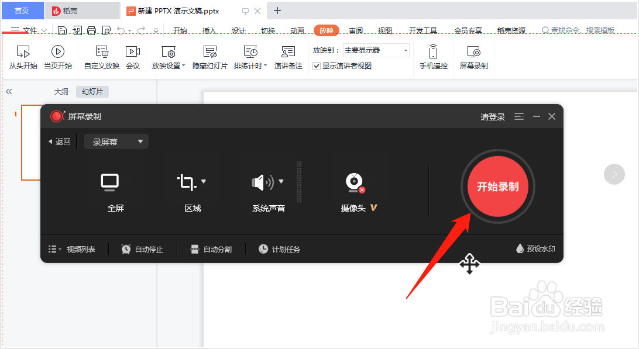Viewport: 639px width, 349px height.
Task: Open the 动画 ribbon tab
Action: pyautogui.click(x=297, y=30)
